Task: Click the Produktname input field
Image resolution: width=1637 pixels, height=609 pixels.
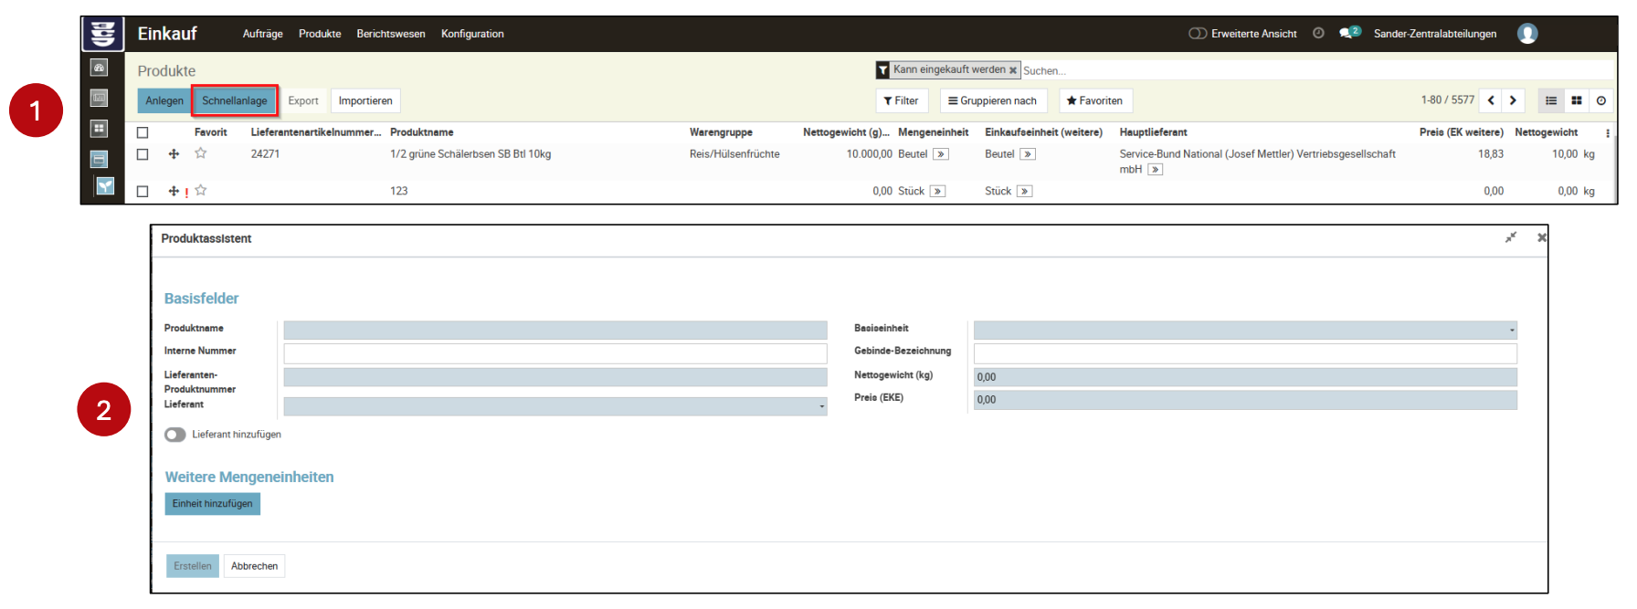Action: 554,330
